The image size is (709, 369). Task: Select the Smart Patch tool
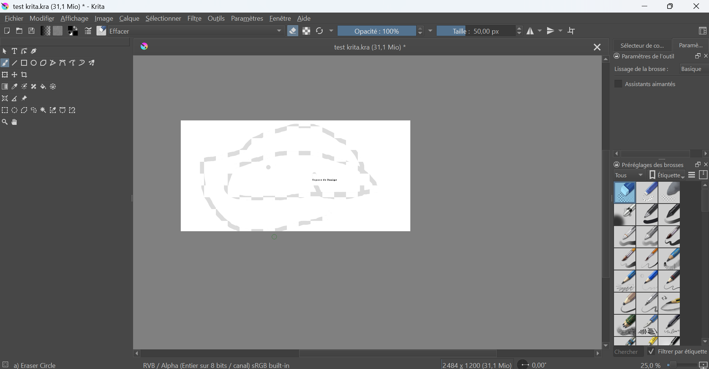tap(34, 87)
